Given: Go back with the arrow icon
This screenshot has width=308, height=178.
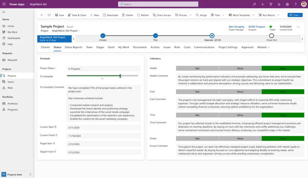Looking at the screenshot, I should tap(42, 15).
